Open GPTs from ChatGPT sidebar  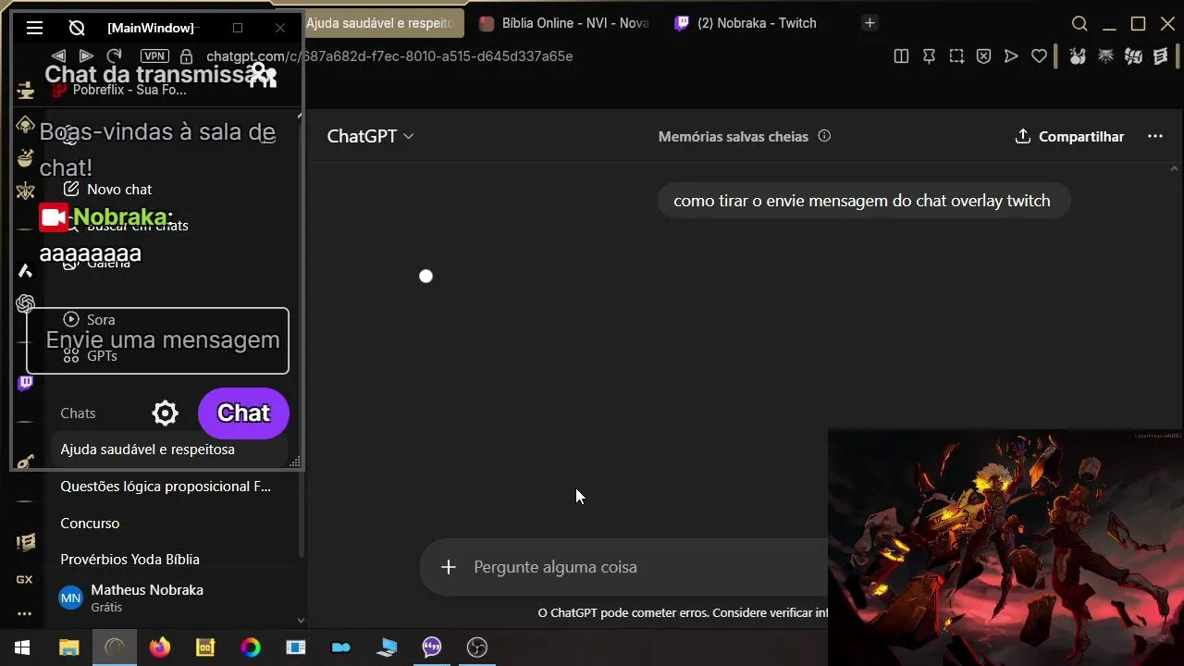click(89, 355)
